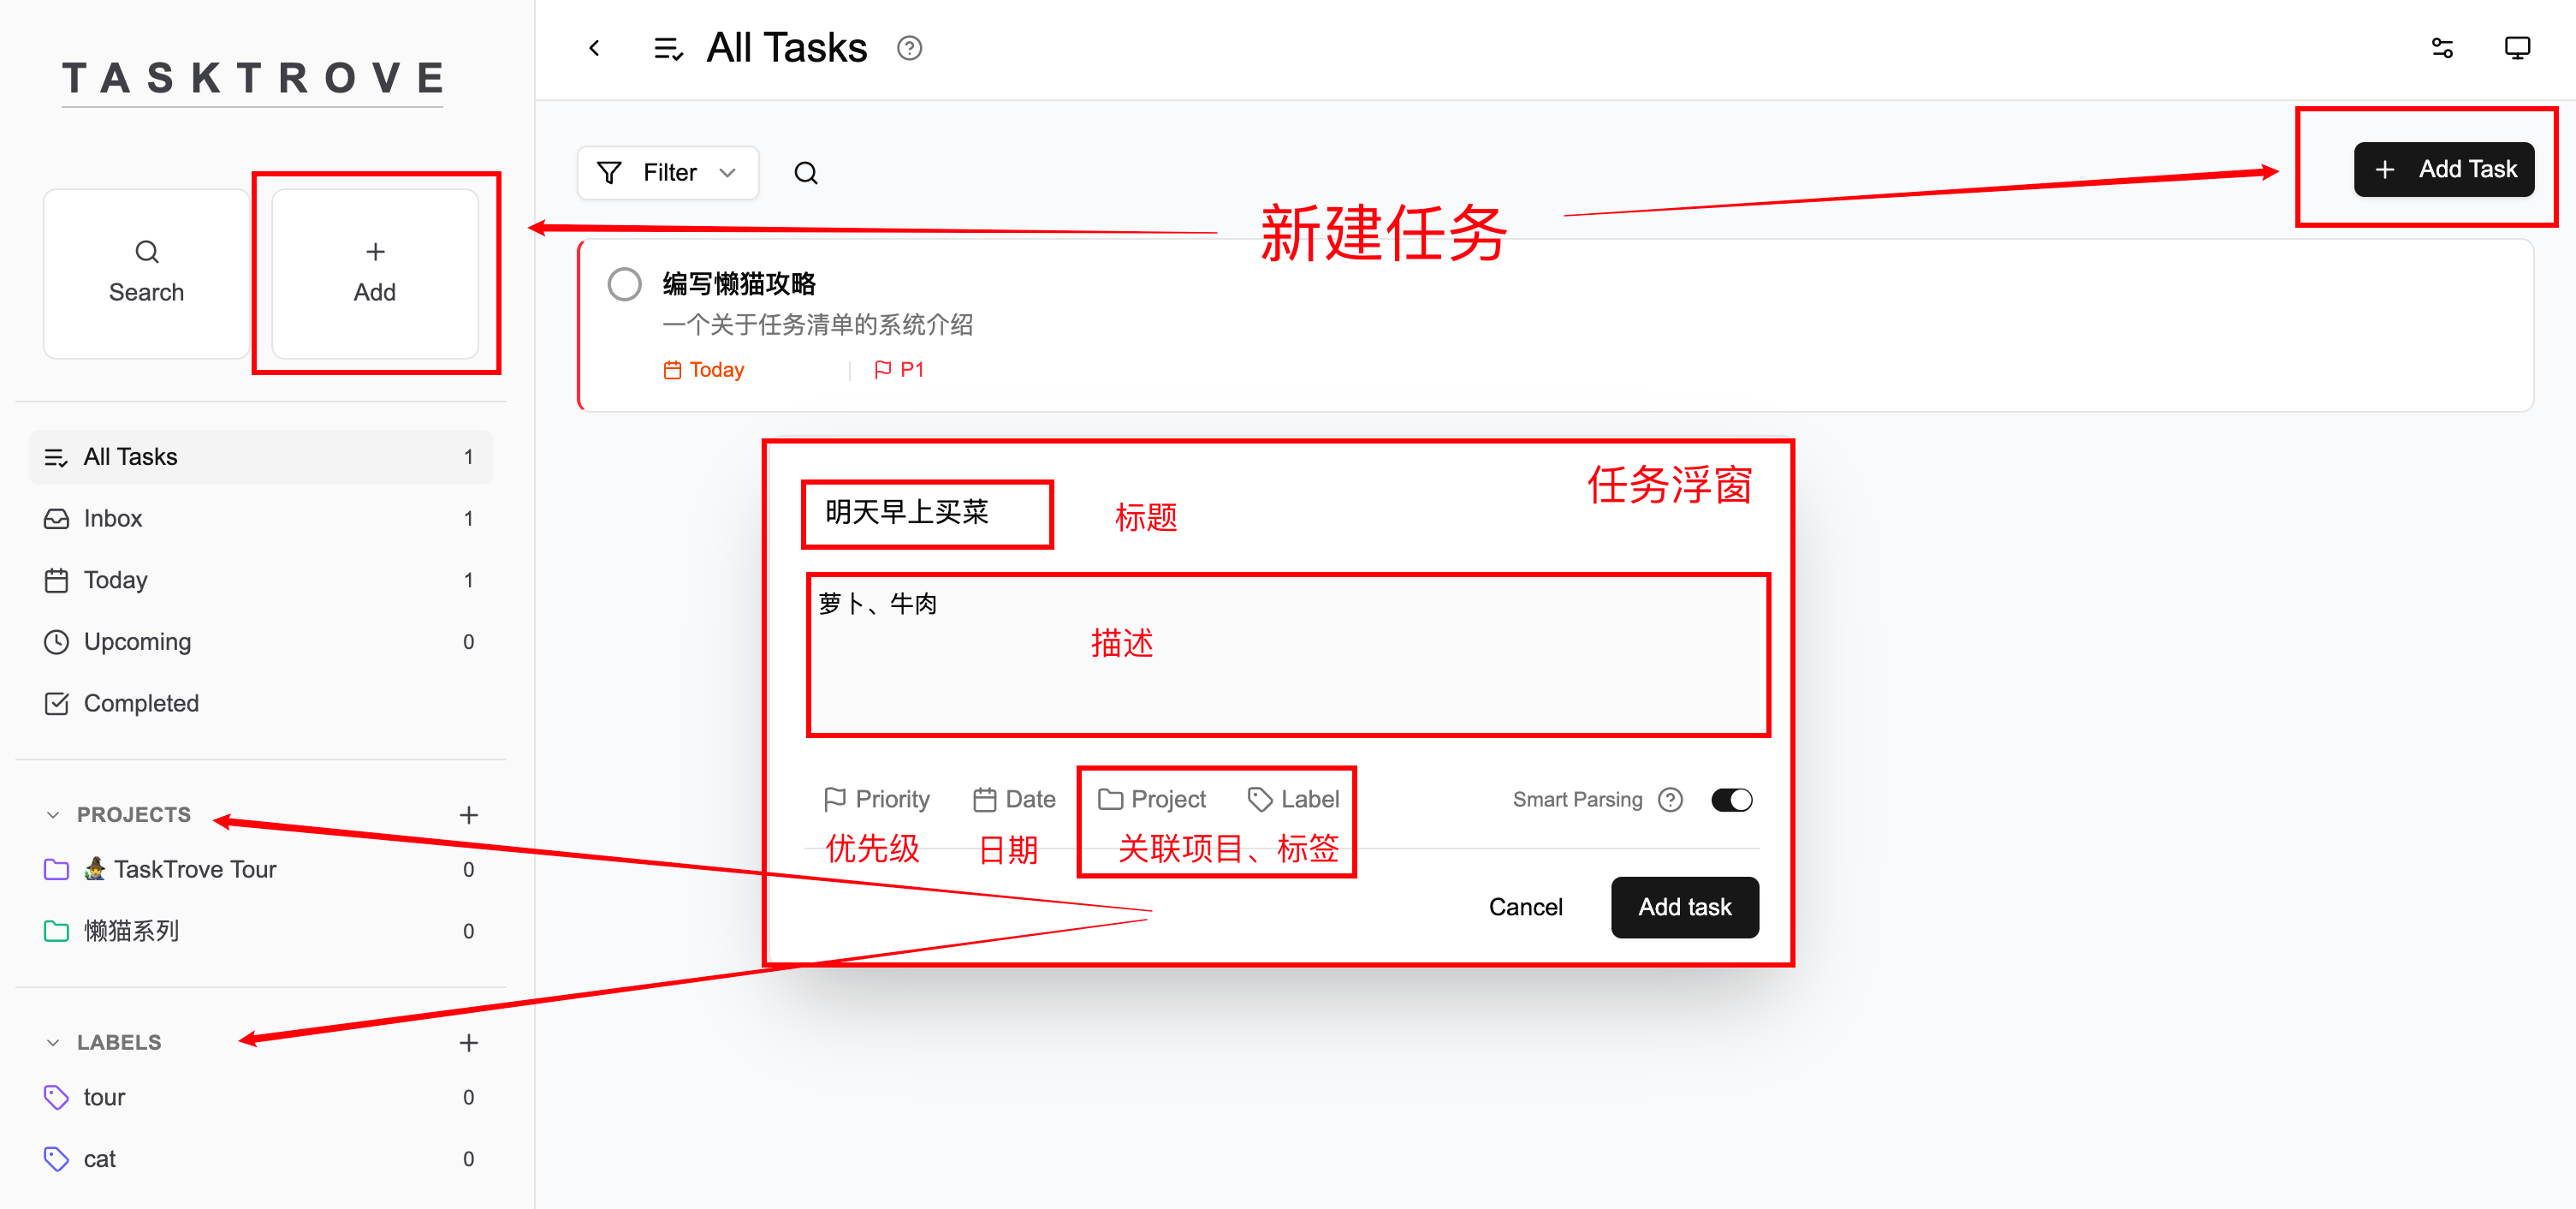Click the list icon beside All Tasks title
2576x1209 pixels.
tap(668, 48)
